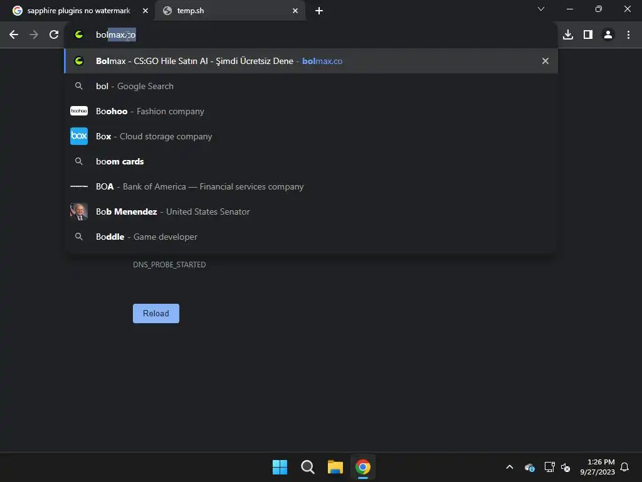The height and width of the screenshot is (482, 642).
Task: Pick Boohoo Fashion company suggestion
Action: tap(311, 111)
